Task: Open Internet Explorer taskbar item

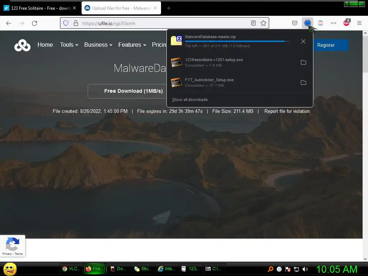Action: pos(167,269)
